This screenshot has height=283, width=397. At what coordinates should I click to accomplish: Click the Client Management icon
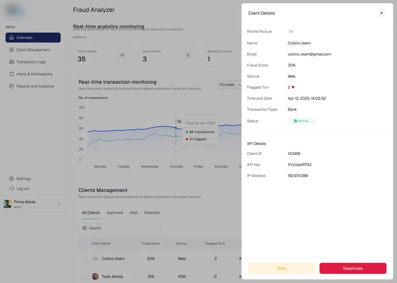tap(12, 50)
